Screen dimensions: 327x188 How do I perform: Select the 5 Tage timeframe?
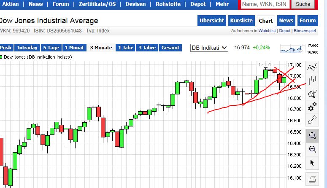coord(51,48)
